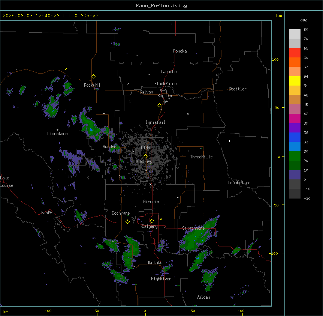Pick the magenta 39-42 dBZ legend swatch
Image resolution: width=323 pixels, height=316 pixels.
coord(295,118)
